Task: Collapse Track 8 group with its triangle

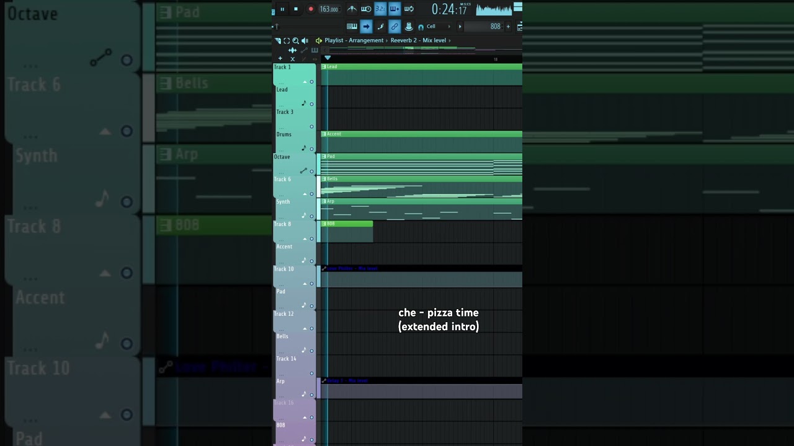Action: click(305, 238)
